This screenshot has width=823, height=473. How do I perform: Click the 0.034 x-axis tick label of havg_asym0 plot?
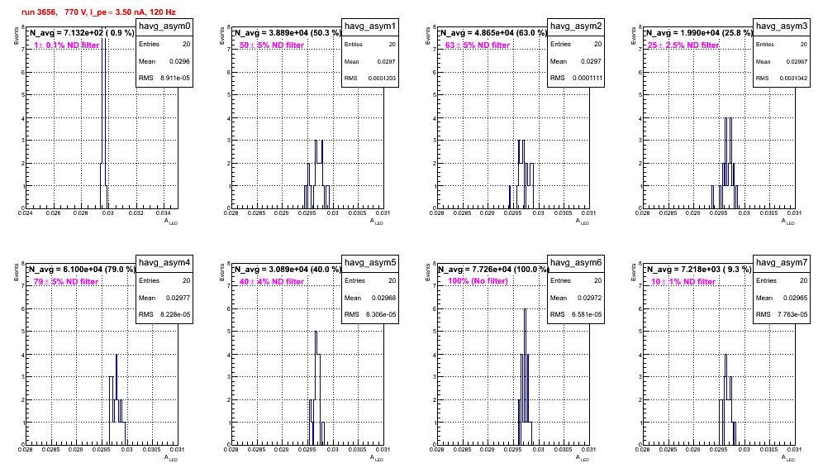point(164,213)
